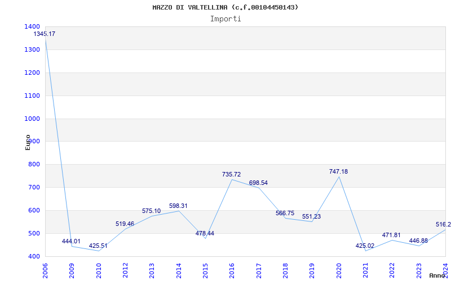Click the 2014 x-axis year label
The height and width of the screenshot is (281, 451).
click(x=179, y=271)
